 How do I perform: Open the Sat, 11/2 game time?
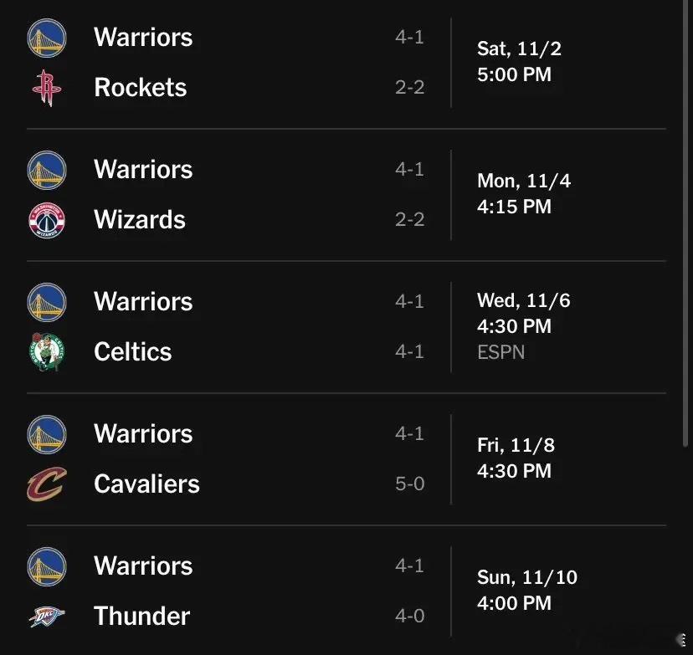pos(514,74)
